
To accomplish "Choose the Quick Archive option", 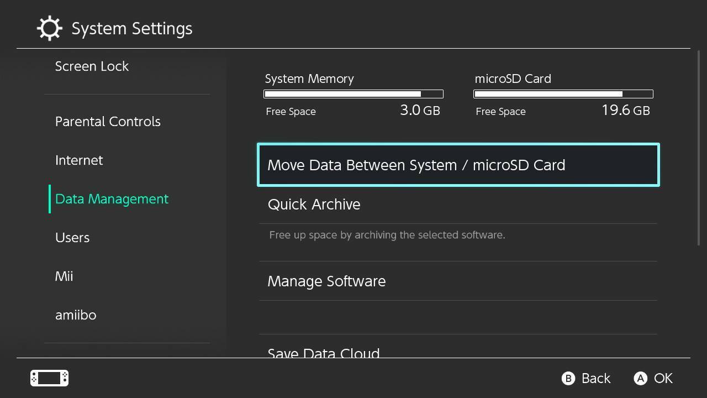I will click(458, 205).
